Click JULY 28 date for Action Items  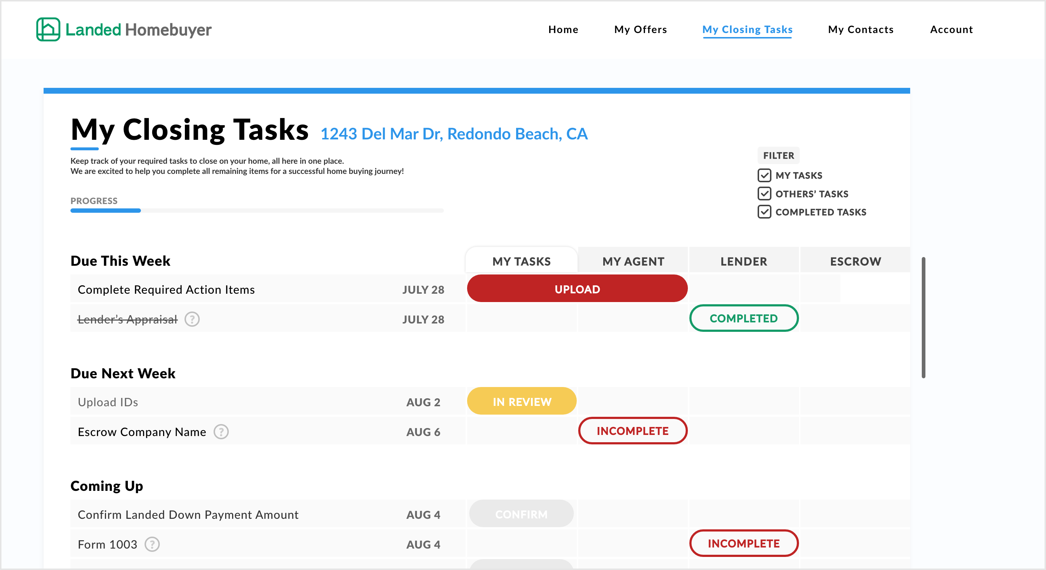click(423, 289)
